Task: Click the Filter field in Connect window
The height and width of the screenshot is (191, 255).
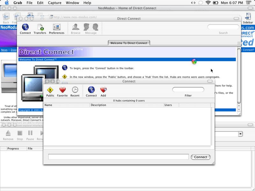Action: coord(188,89)
